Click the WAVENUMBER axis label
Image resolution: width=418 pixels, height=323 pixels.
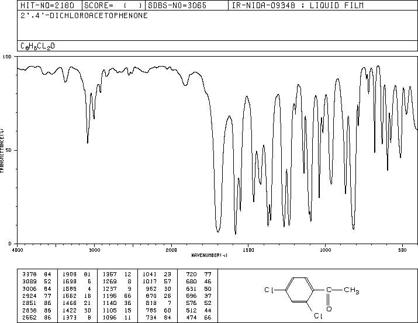pos(209,255)
